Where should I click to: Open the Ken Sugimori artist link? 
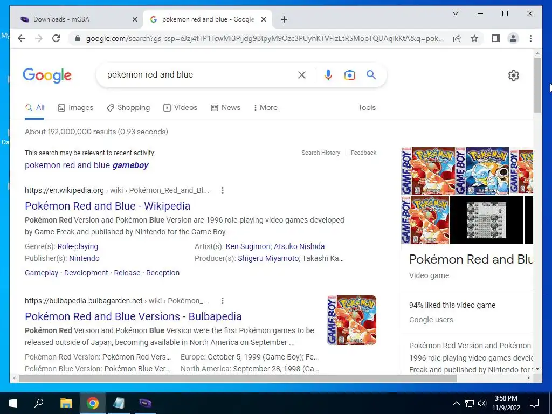point(248,246)
